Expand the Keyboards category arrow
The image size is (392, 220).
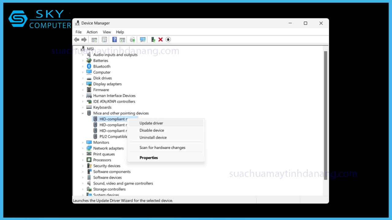click(83, 108)
